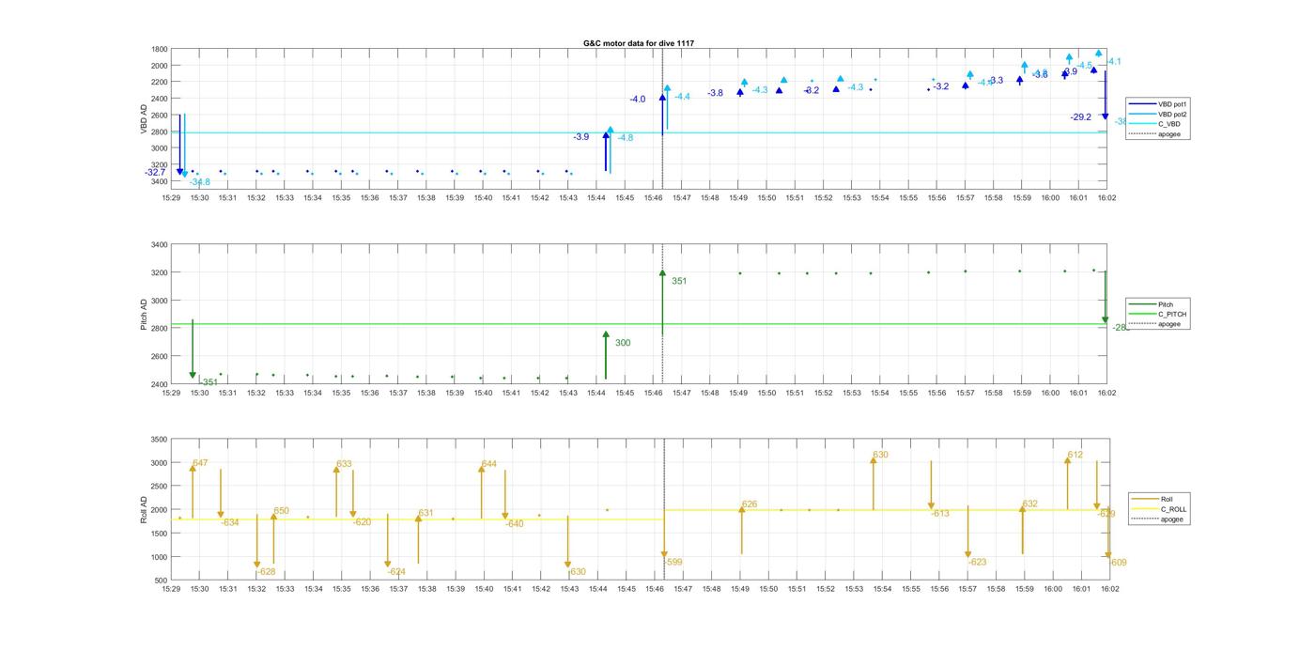Click the "-624" roll data label
The width and height of the screenshot is (1315, 651).
coord(396,571)
